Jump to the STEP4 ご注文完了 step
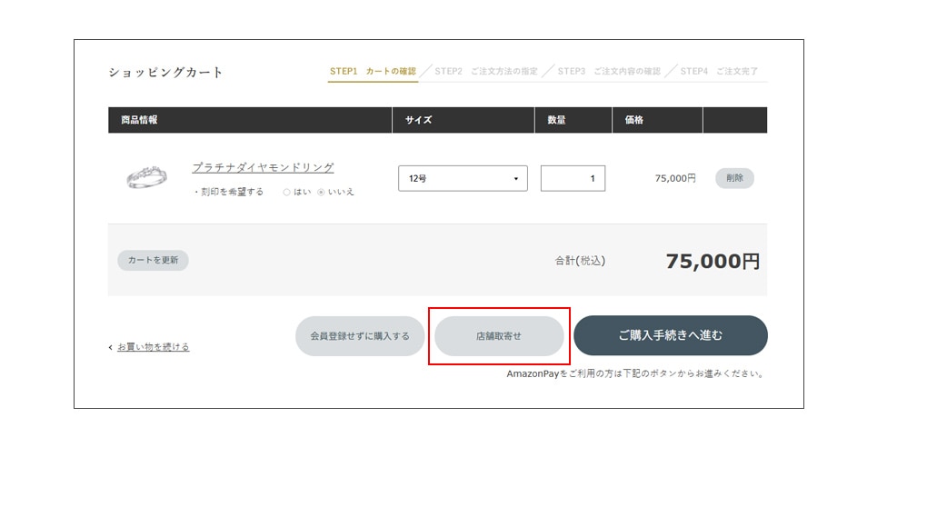 pos(719,71)
